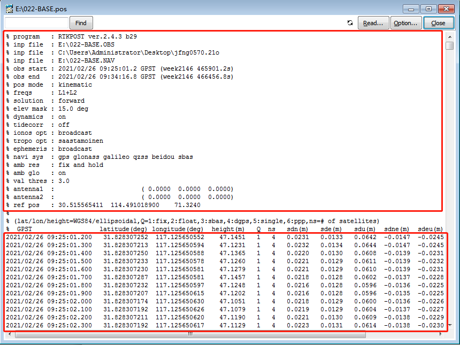Click the longitude value 117.125650615

[180, 293]
